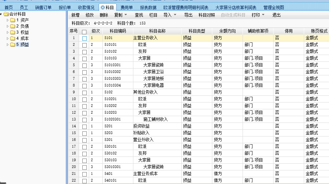The width and height of the screenshot is (329, 184).
Task: Click the 删除 toolbar button
Action: click(x=104, y=15)
